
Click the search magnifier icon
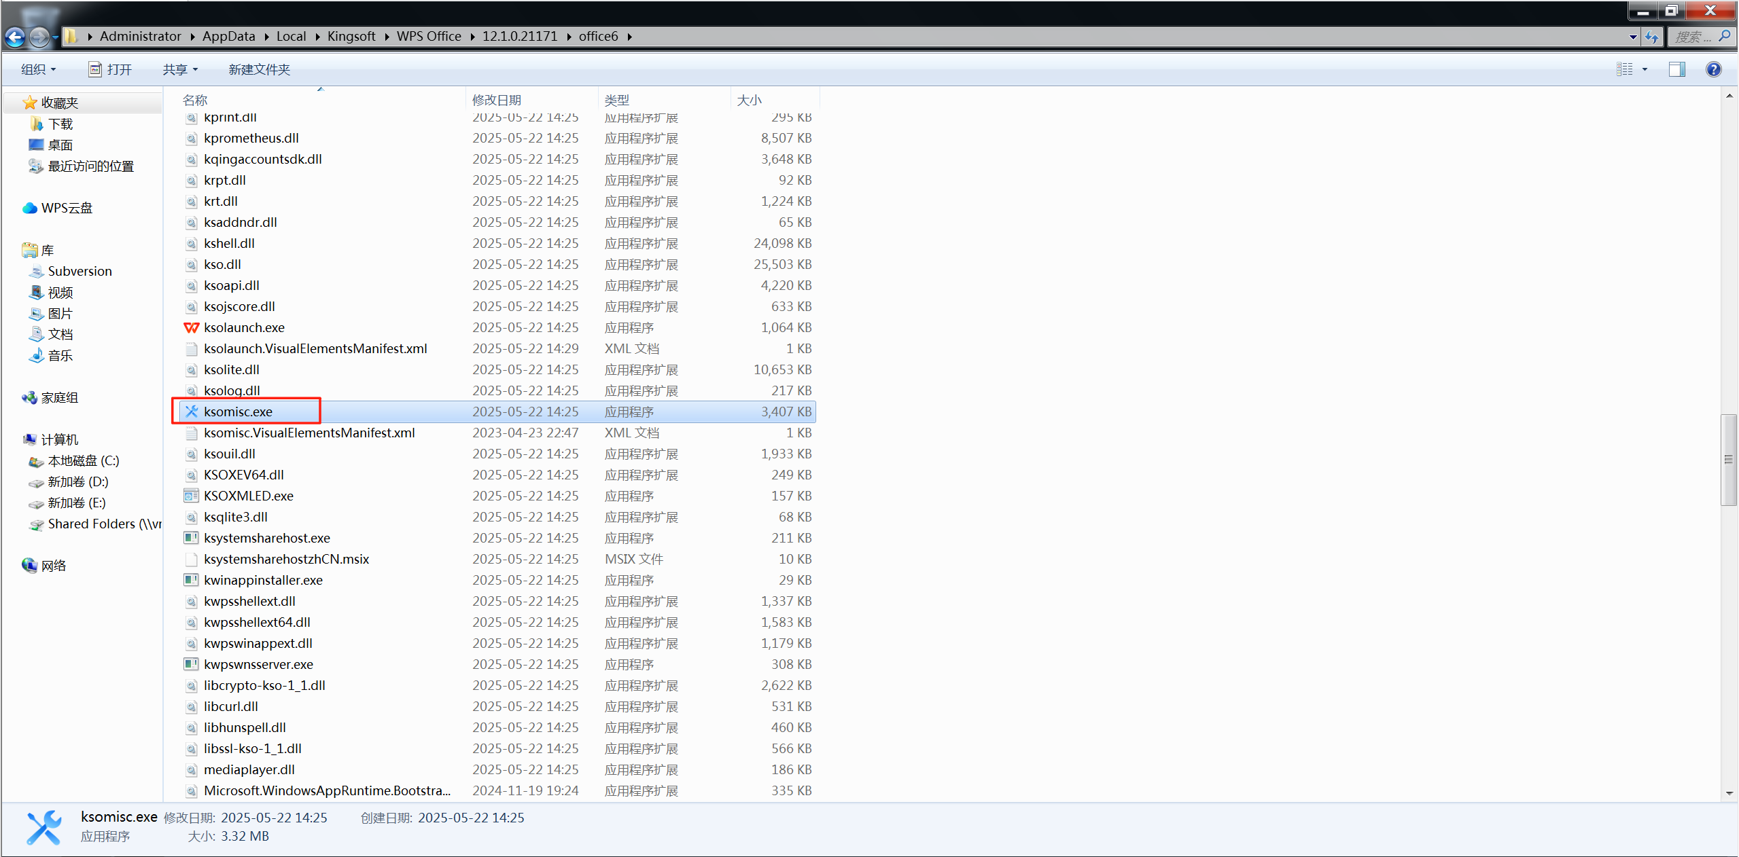coord(1725,36)
